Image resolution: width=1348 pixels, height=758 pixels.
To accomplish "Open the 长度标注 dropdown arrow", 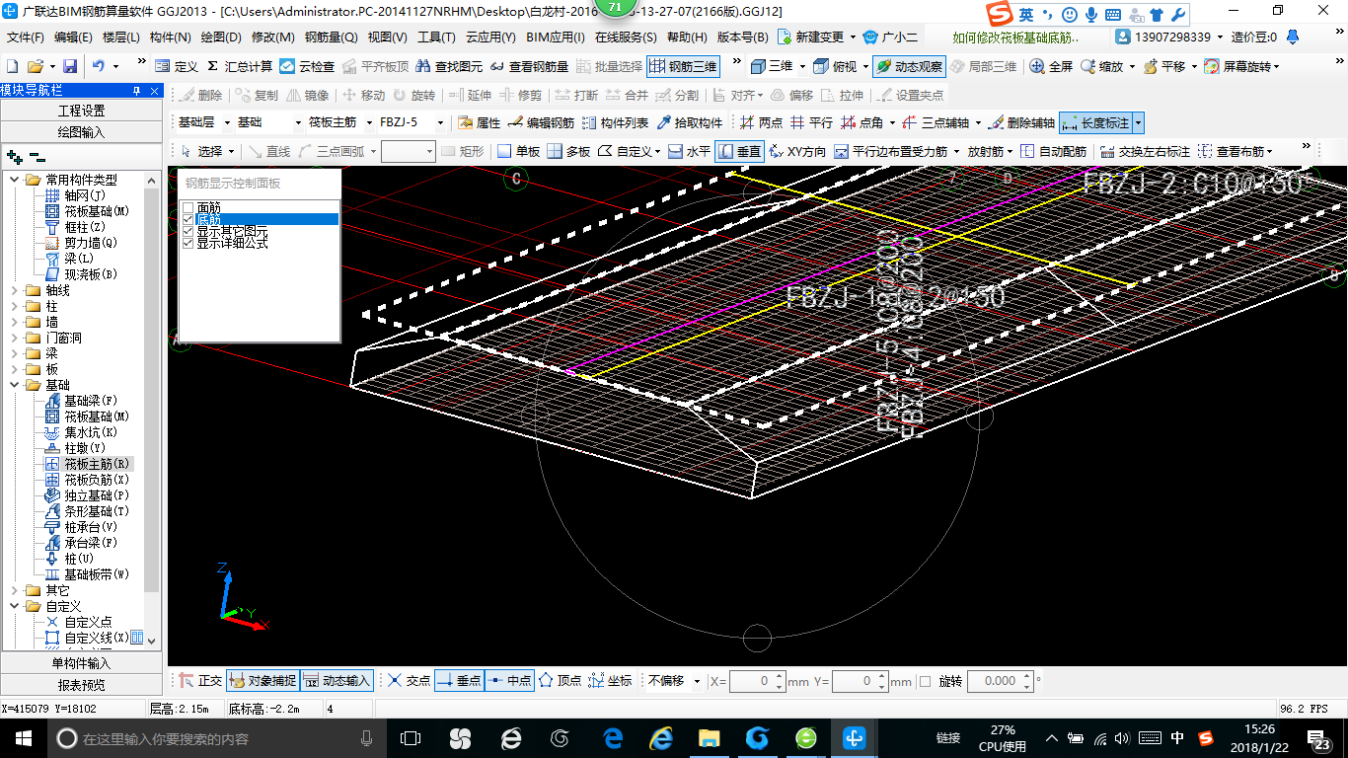I will (x=1138, y=123).
